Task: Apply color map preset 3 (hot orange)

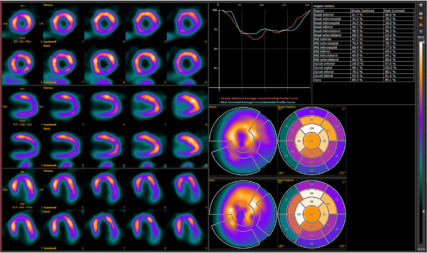Action: point(421,19)
